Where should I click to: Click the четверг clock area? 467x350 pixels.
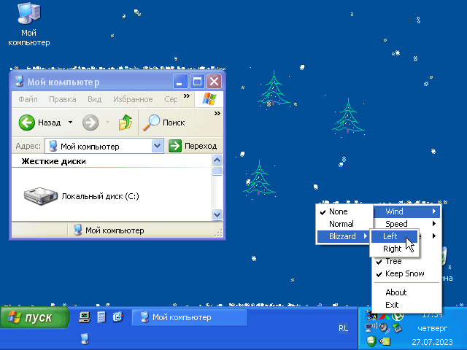pos(433,329)
